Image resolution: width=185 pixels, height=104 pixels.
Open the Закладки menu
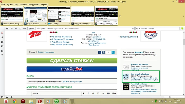click(23, 5)
